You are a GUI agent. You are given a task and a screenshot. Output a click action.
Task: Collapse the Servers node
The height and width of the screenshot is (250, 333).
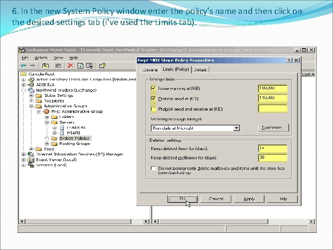click(47, 122)
